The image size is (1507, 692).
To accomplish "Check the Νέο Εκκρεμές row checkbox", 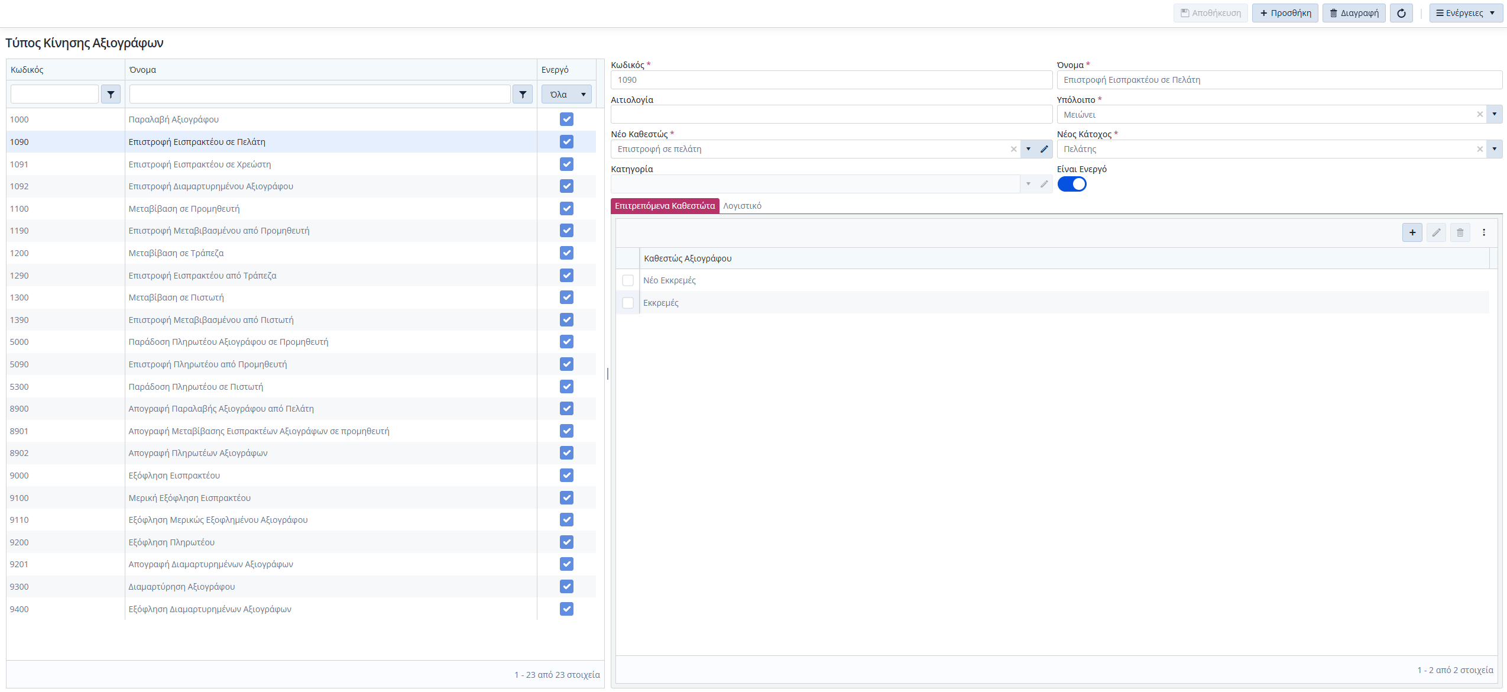I will coord(628,280).
